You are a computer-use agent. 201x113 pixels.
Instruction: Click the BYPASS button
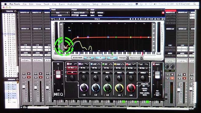(100, 13)
